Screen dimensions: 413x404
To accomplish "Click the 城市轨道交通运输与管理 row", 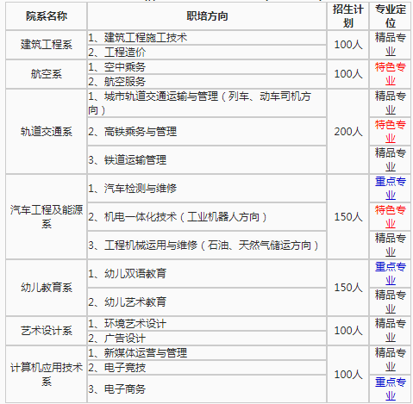I will 207,103.
